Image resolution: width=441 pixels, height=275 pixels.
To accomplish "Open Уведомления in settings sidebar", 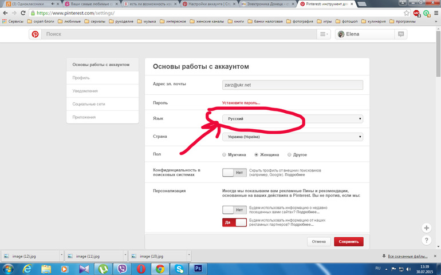I will (102, 90).
